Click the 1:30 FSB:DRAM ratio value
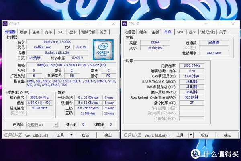The height and width of the screenshot is (161, 241). [x=192, y=71]
